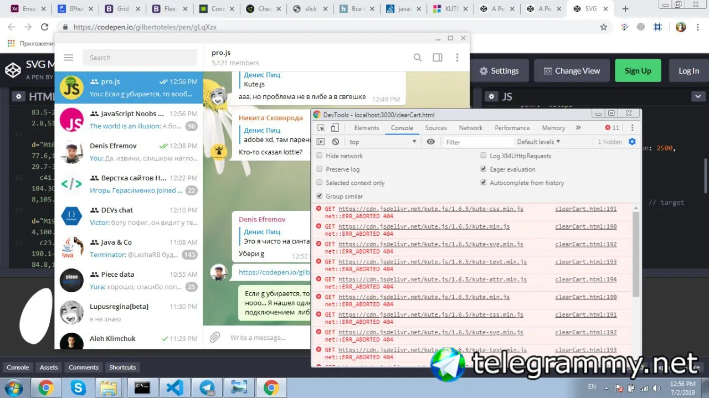Select the DevTools inspect element tool

321,128
